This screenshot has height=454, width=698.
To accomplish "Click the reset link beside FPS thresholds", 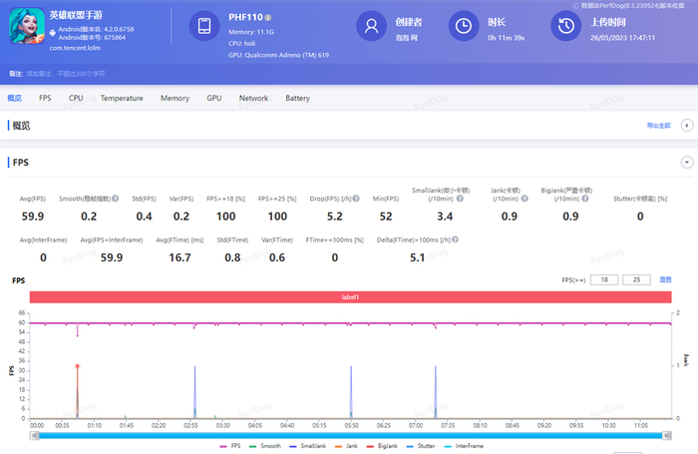I will pyautogui.click(x=665, y=280).
